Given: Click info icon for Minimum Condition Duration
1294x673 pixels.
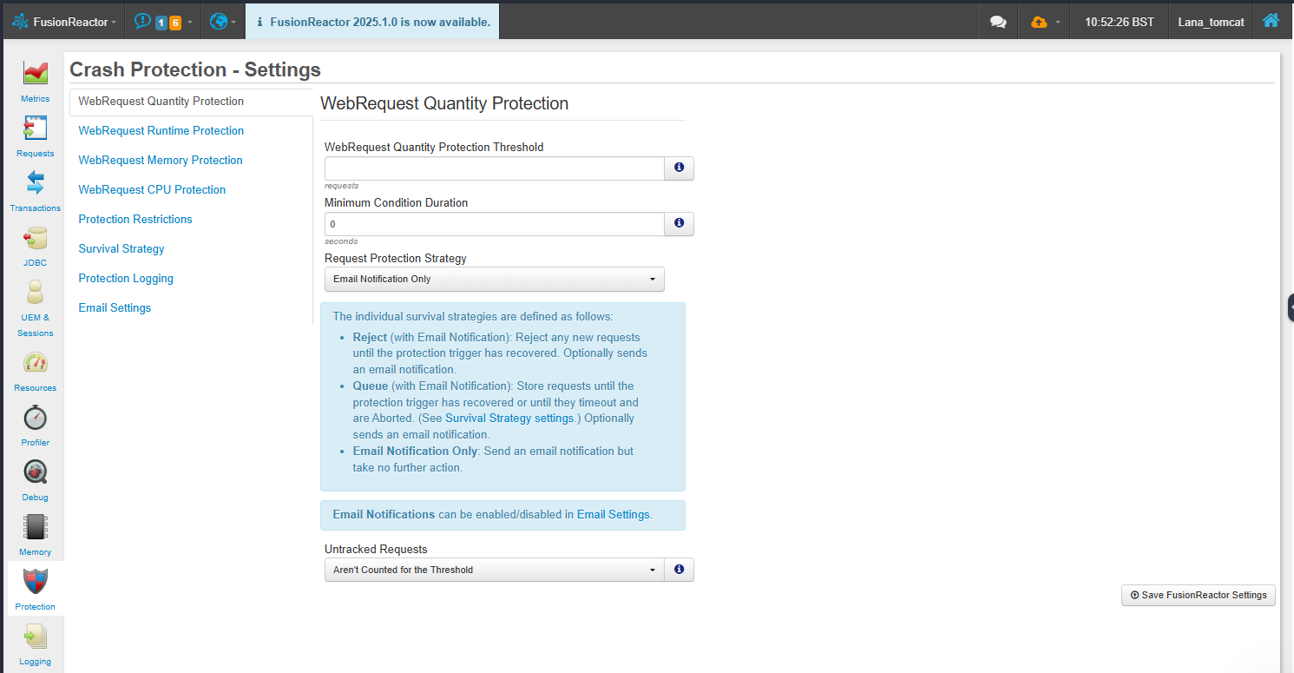Looking at the screenshot, I should pyautogui.click(x=679, y=224).
